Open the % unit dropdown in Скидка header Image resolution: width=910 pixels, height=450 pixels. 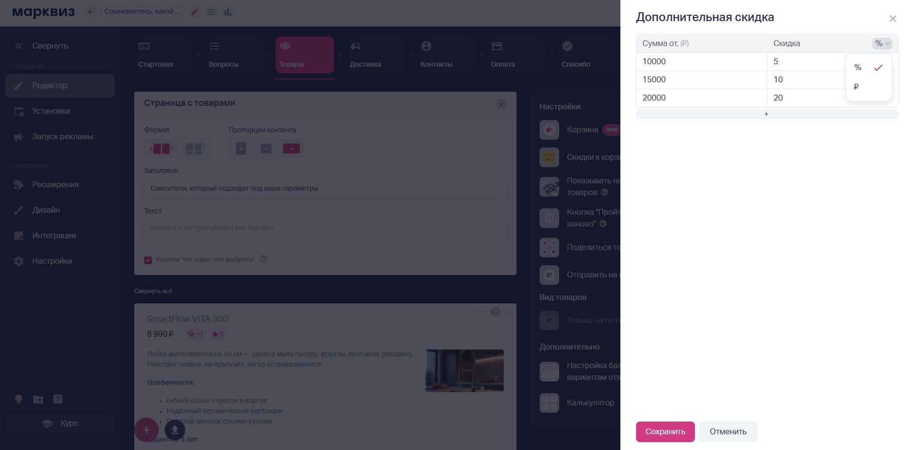click(x=882, y=44)
